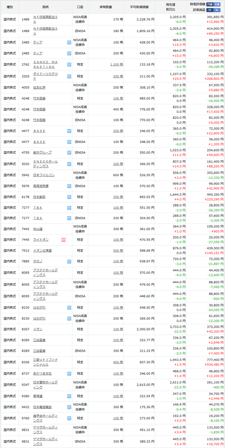Viewport: 225px width, 448px height.
Task: Click the blue icon beside TBK in 特定 row
Action: (x=69, y=207)
